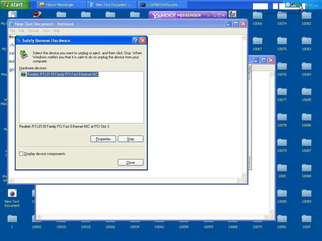Open the desktop folder 10078
The image size is (322, 241).
pyautogui.click(x=282, y=120)
